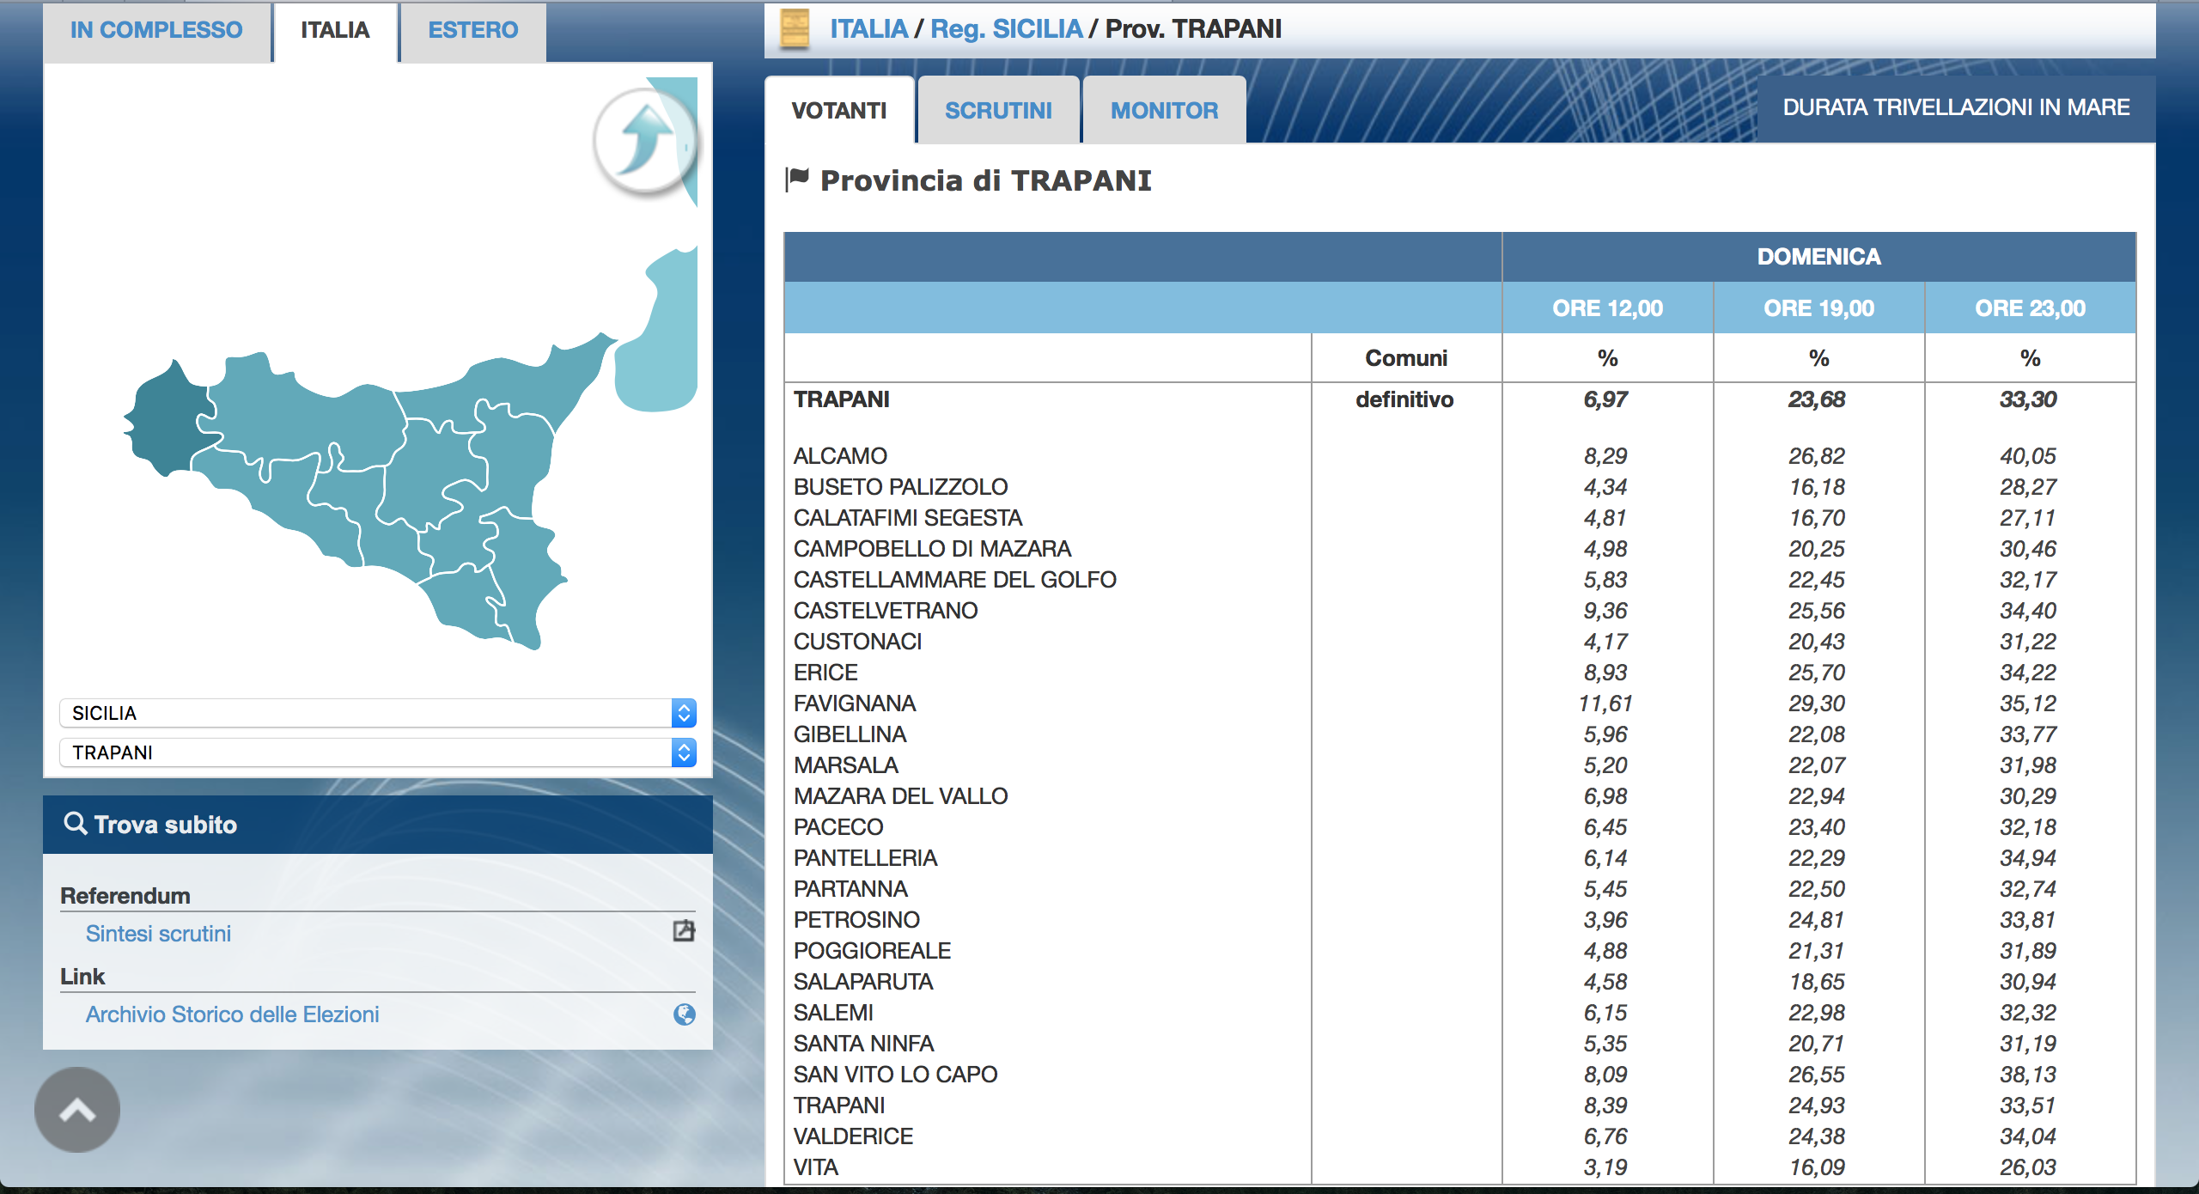Viewport: 2199px width, 1194px height.
Task: Click the magnifier icon in Trova subito
Action: coord(76,824)
